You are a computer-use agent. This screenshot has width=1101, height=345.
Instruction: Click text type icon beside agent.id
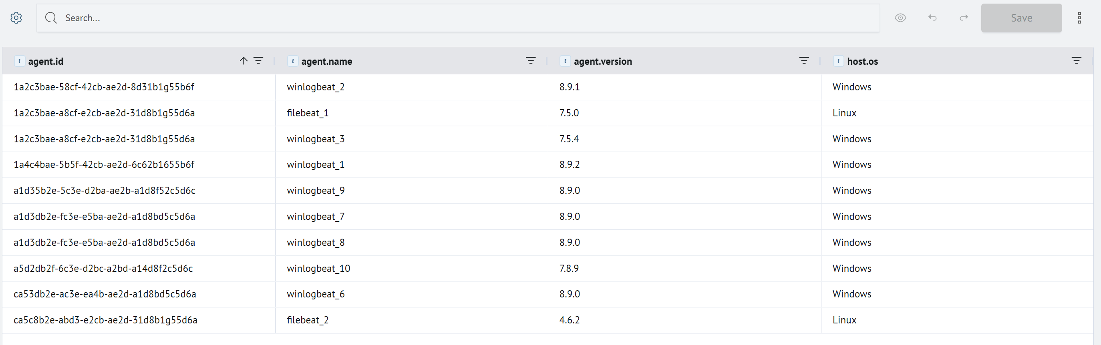point(19,61)
